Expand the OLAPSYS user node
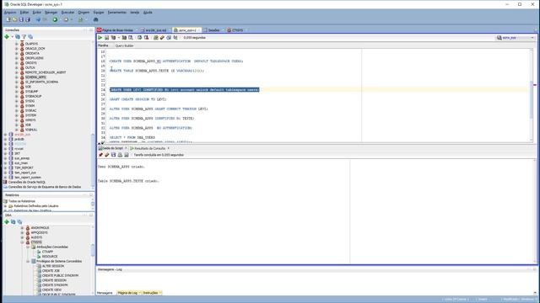The width and height of the screenshot is (540, 303). pyautogui.click(x=17, y=44)
